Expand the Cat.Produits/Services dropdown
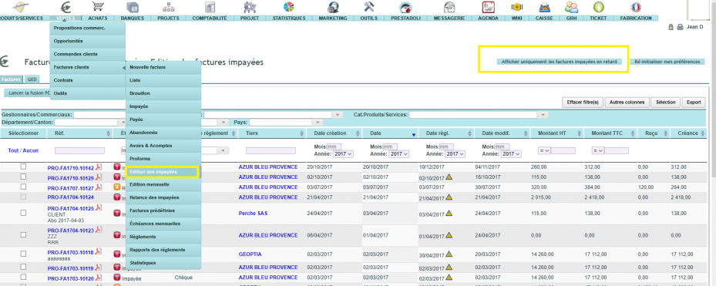Viewport: 716px width, 286px height. click(479, 115)
